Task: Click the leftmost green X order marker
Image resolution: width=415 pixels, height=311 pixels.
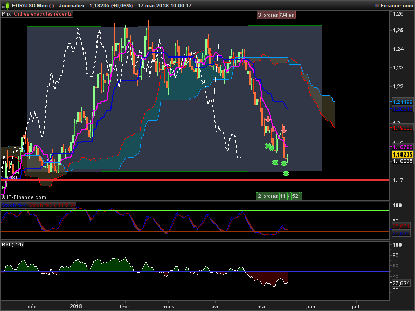Action: [x=268, y=146]
